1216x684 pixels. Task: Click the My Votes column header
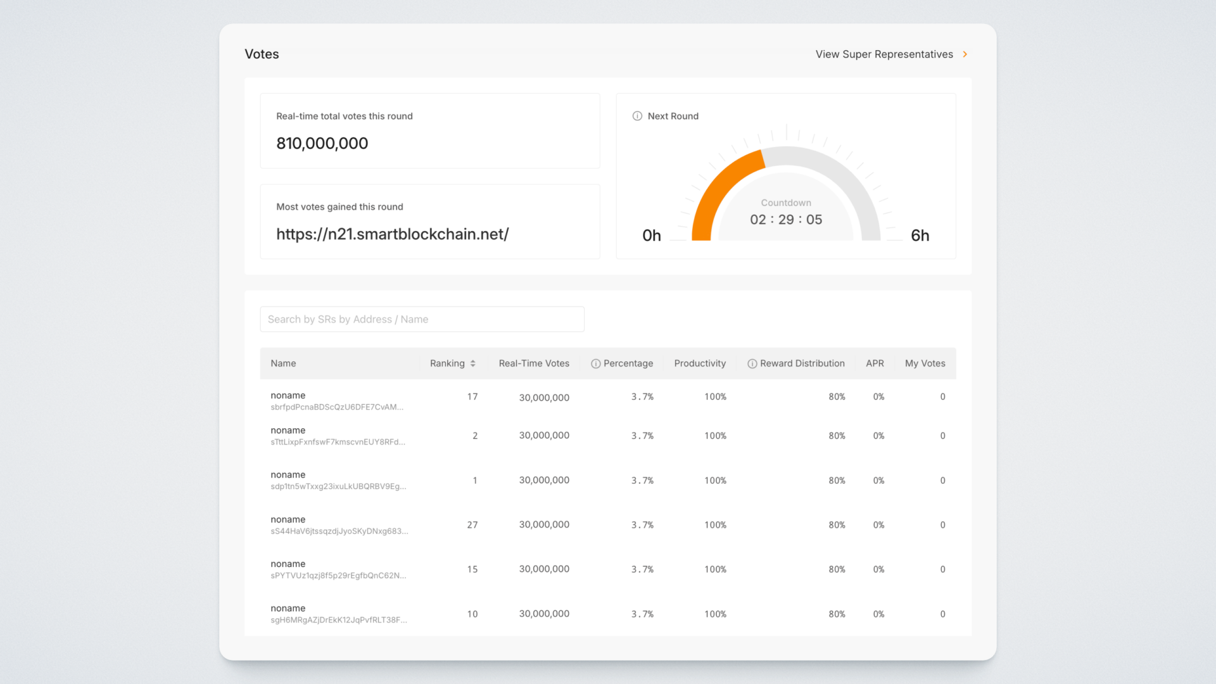coord(925,364)
